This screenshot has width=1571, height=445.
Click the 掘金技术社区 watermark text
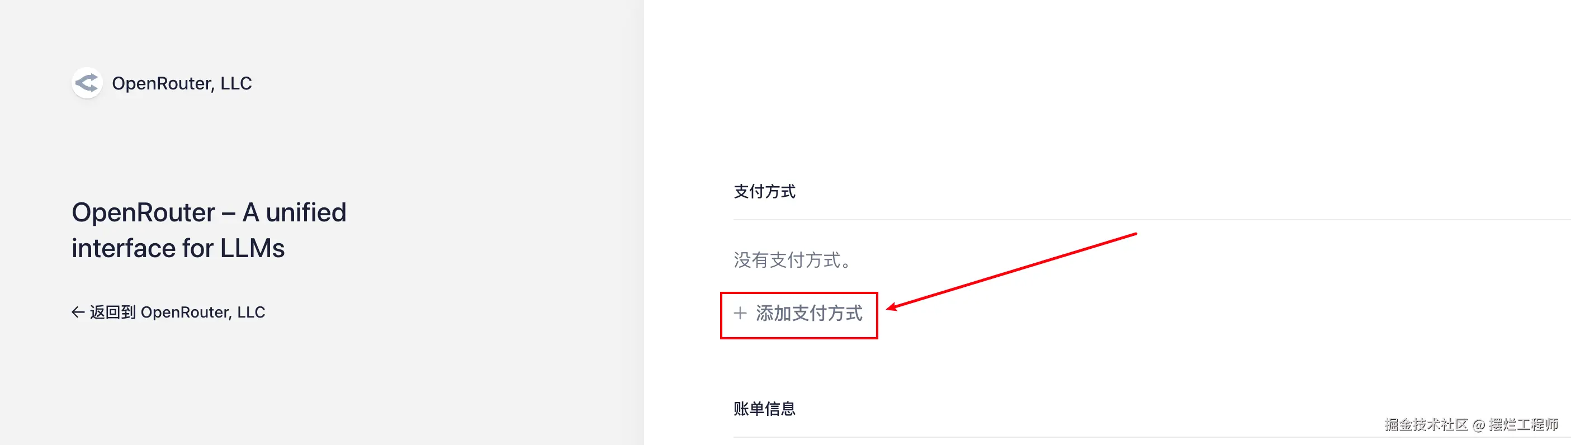tap(1426, 425)
